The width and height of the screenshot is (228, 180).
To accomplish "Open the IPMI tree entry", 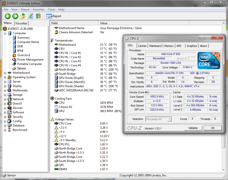I will [20, 51].
